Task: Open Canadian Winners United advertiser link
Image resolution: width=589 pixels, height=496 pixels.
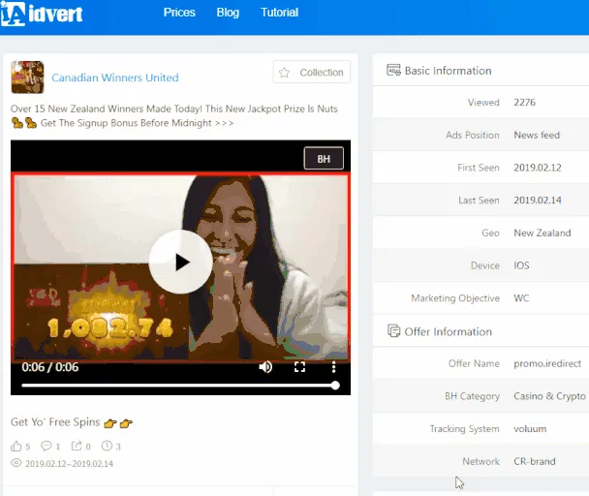Action: (x=115, y=77)
